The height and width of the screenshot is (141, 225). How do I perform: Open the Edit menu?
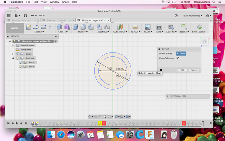pyautogui.click(x=36, y=2)
